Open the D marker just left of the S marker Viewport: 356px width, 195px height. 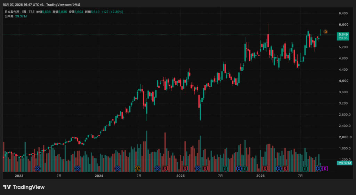(x=118, y=169)
